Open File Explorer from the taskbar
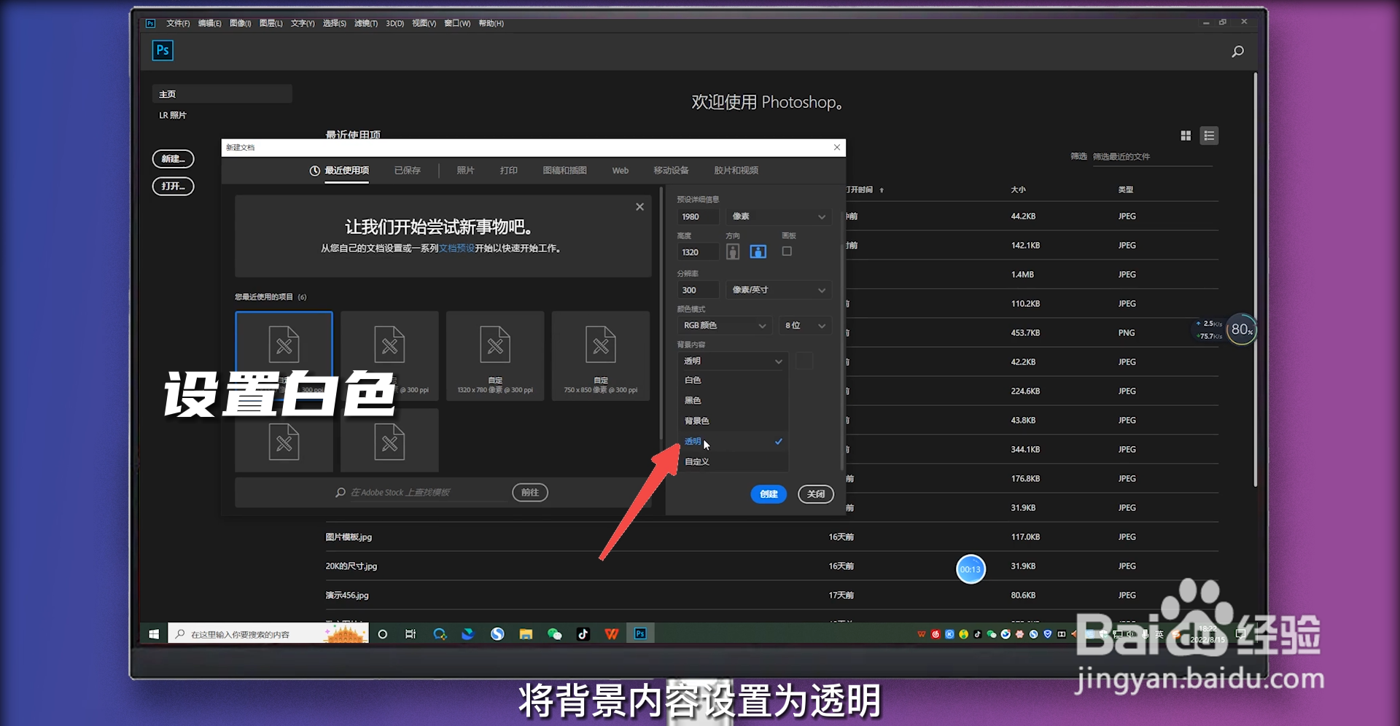The image size is (1400, 726). tap(526, 634)
